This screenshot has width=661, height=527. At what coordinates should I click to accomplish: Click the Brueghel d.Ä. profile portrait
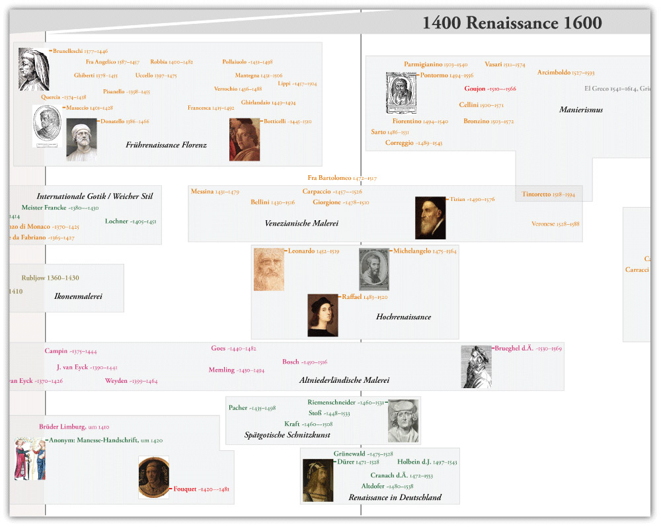477,367
